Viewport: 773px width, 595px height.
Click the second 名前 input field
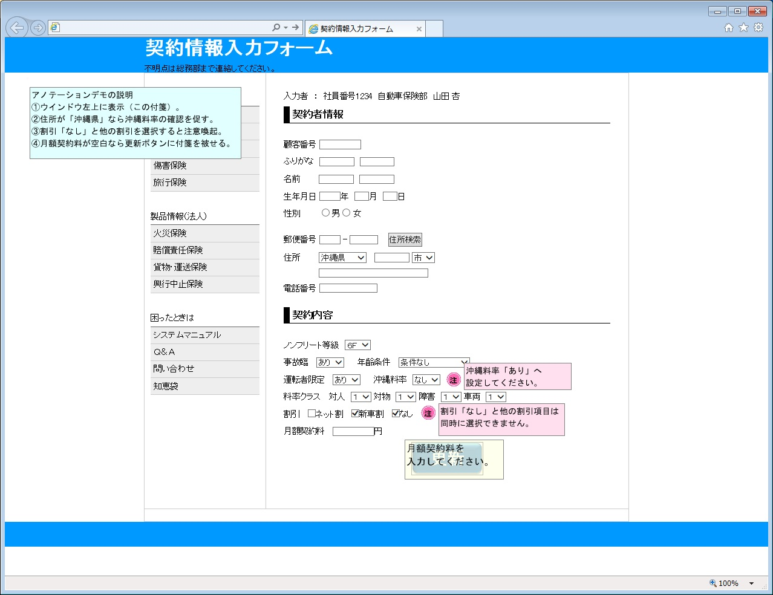[x=377, y=180]
